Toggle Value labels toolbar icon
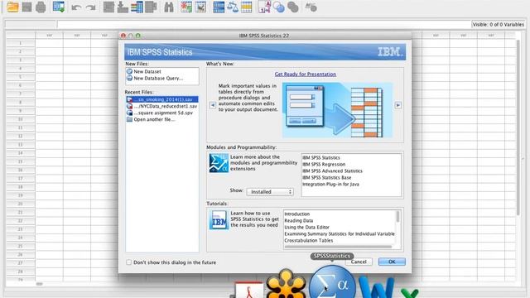This screenshot has height=298, width=530. click(x=264, y=7)
